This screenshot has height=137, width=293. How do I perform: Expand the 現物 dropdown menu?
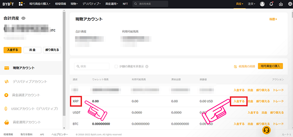74,4
